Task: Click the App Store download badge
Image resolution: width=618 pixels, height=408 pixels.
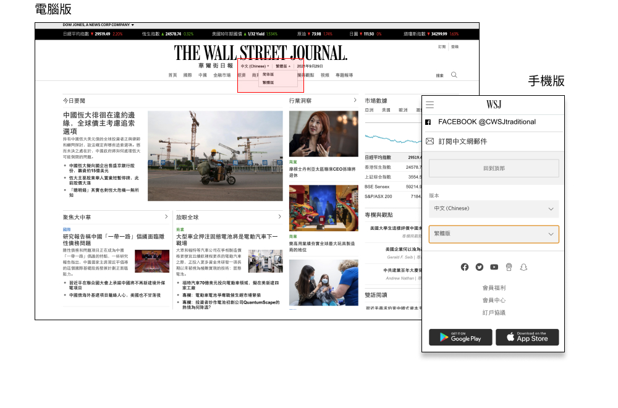Action: point(527,337)
